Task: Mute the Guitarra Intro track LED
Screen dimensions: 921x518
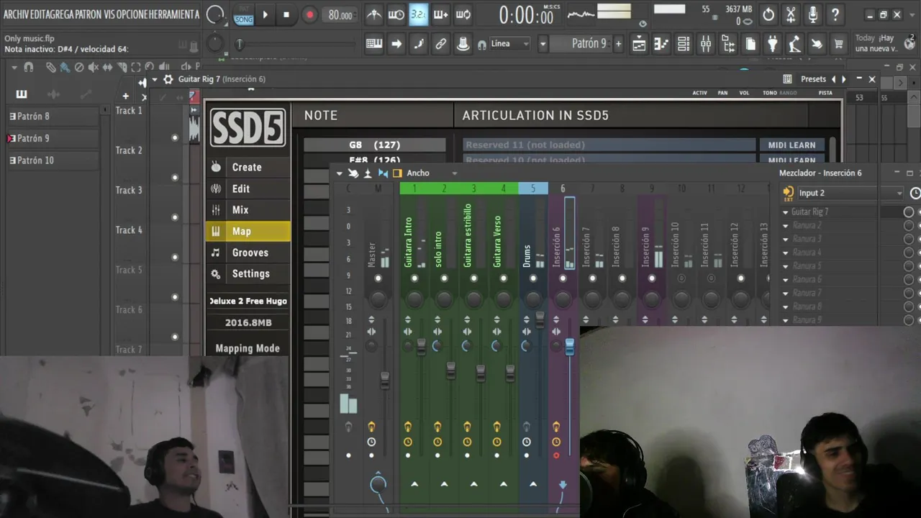Action: [414, 278]
